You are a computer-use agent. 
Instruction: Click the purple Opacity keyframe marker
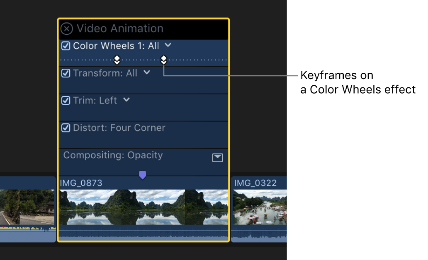tap(143, 175)
